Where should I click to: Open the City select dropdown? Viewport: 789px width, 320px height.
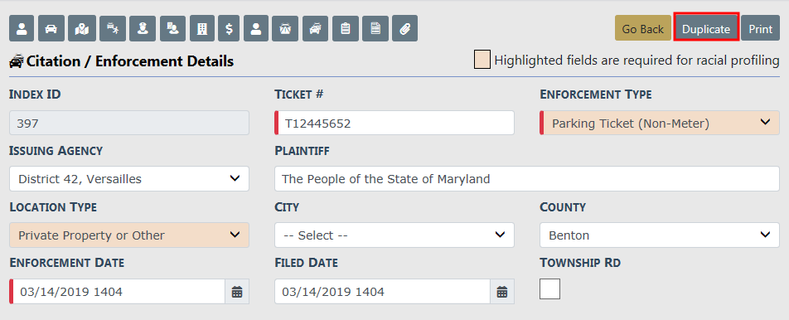394,235
